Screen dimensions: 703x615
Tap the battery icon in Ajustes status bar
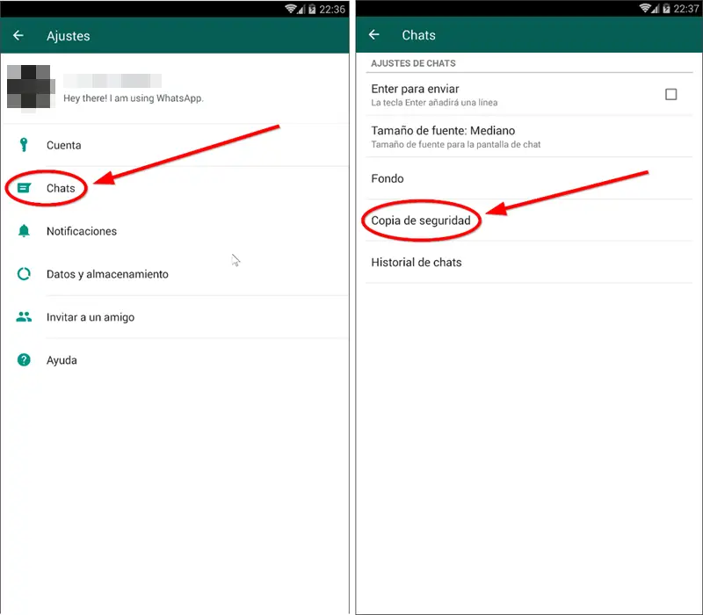[312, 9]
